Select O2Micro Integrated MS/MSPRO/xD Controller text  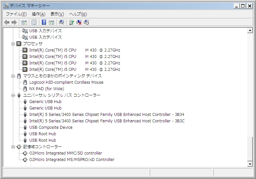[72, 160]
